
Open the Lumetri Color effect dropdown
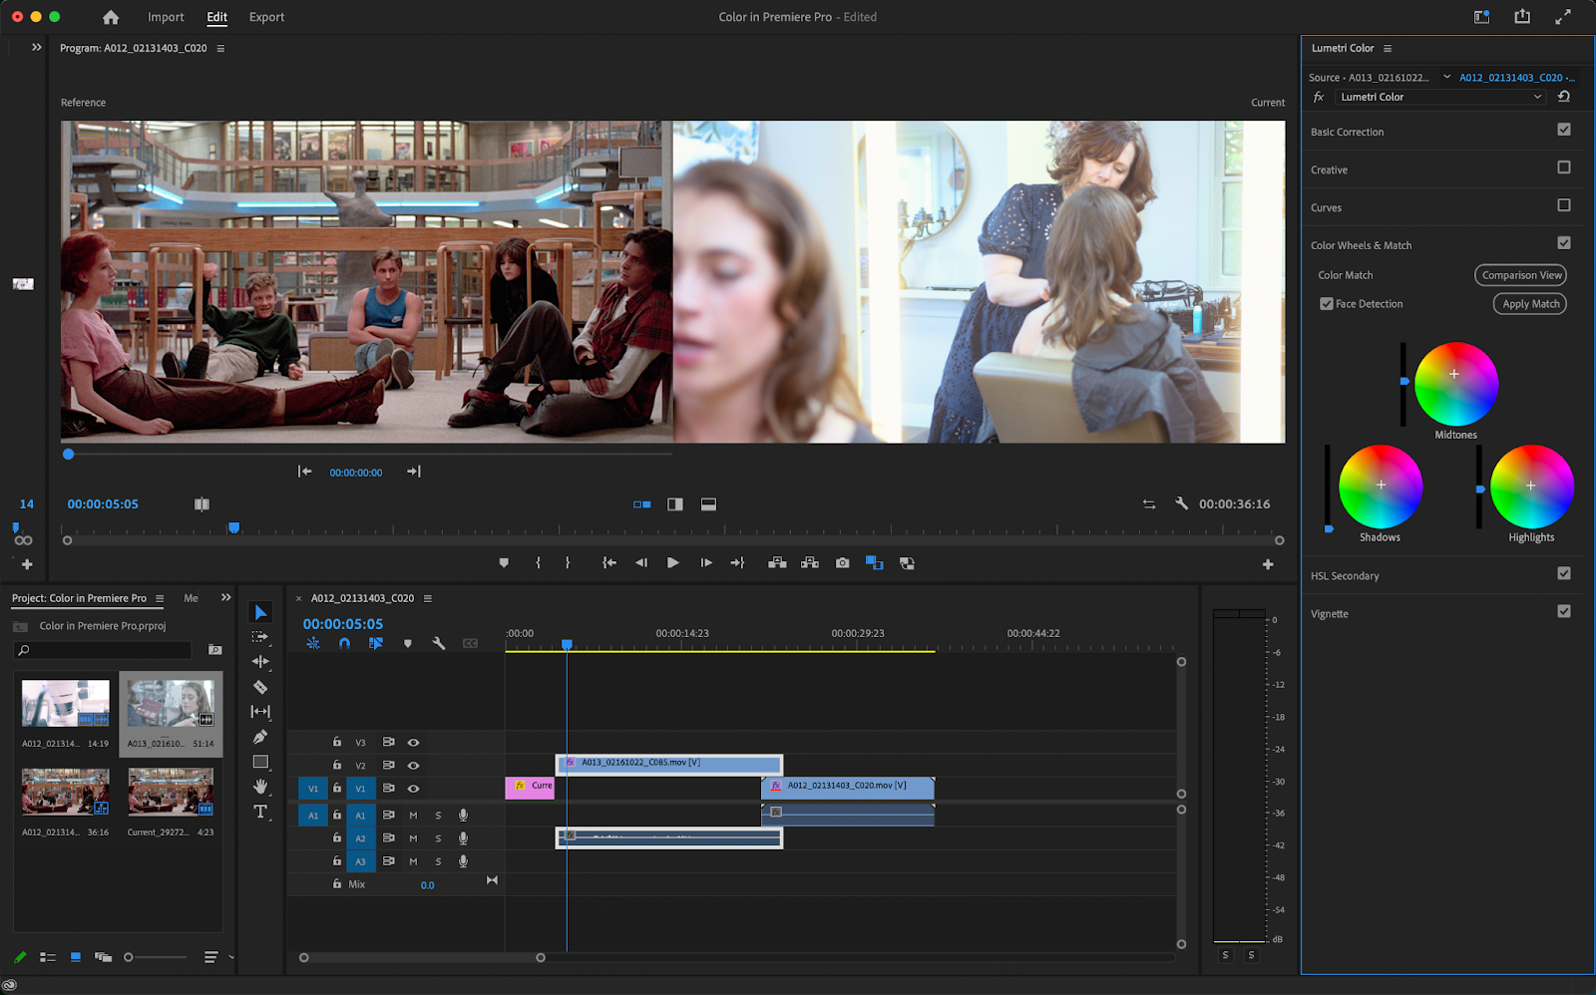point(1441,97)
